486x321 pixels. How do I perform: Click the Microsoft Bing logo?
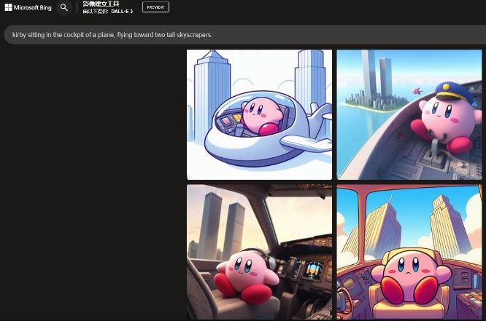[28, 7]
